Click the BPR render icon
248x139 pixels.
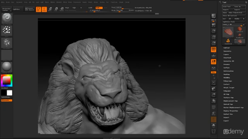pyautogui.click(x=214, y=16)
